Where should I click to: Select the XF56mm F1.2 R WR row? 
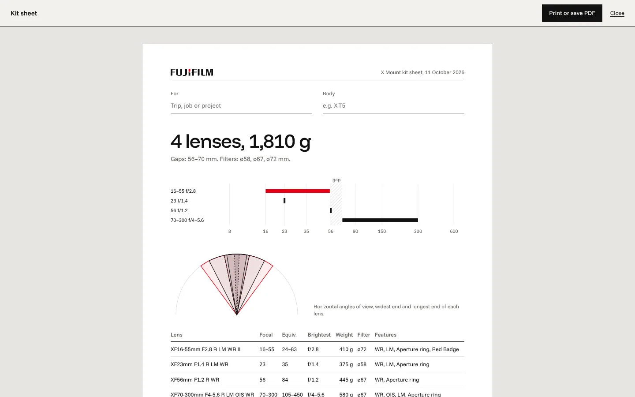[317, 380]
